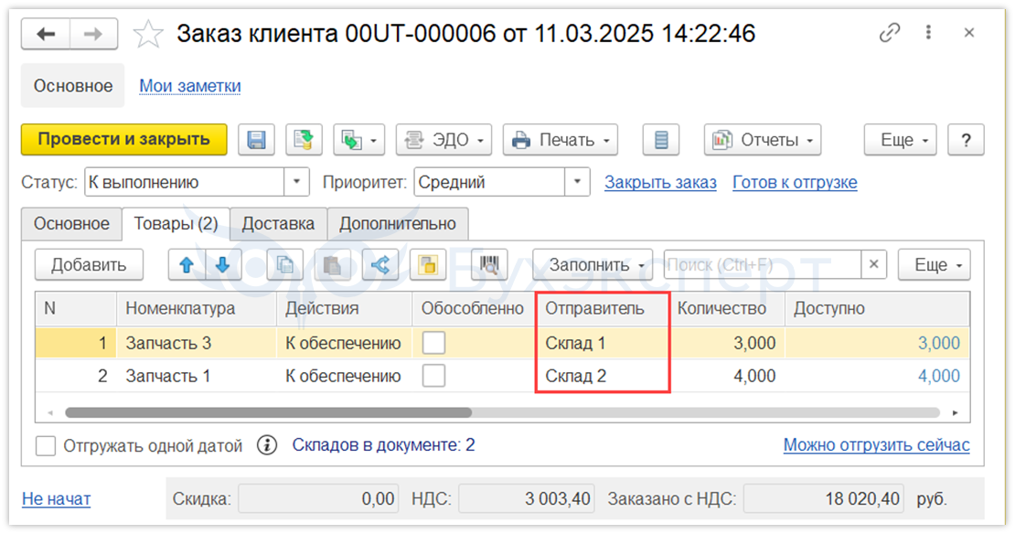Image resolution: width=1015 pixels, height=534 pixels.
Task: Select the Товары (2) tab
Action: pyautogui.click(x=176, y=224)
